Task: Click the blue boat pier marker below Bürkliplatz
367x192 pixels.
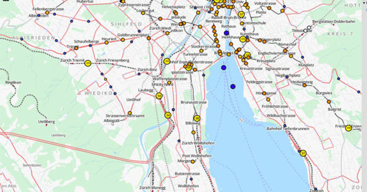Action: [224, 67]
